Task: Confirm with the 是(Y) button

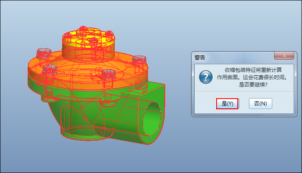Action: [x=227, y=104]
